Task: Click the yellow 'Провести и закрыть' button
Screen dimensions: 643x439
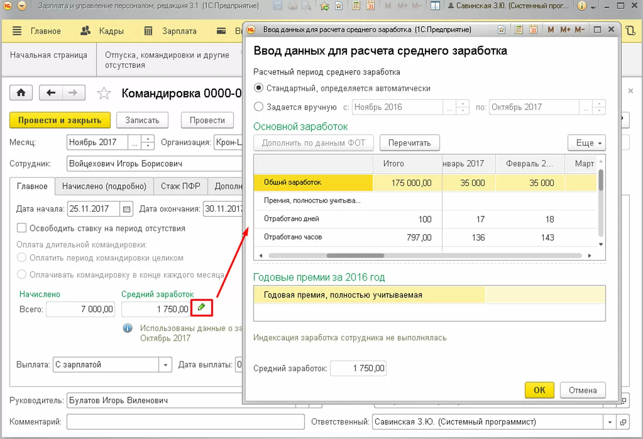Action: (60, 120)
